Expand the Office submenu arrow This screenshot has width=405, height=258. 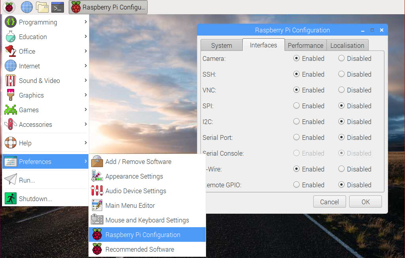pyautogui.click(x=86, y=51)
